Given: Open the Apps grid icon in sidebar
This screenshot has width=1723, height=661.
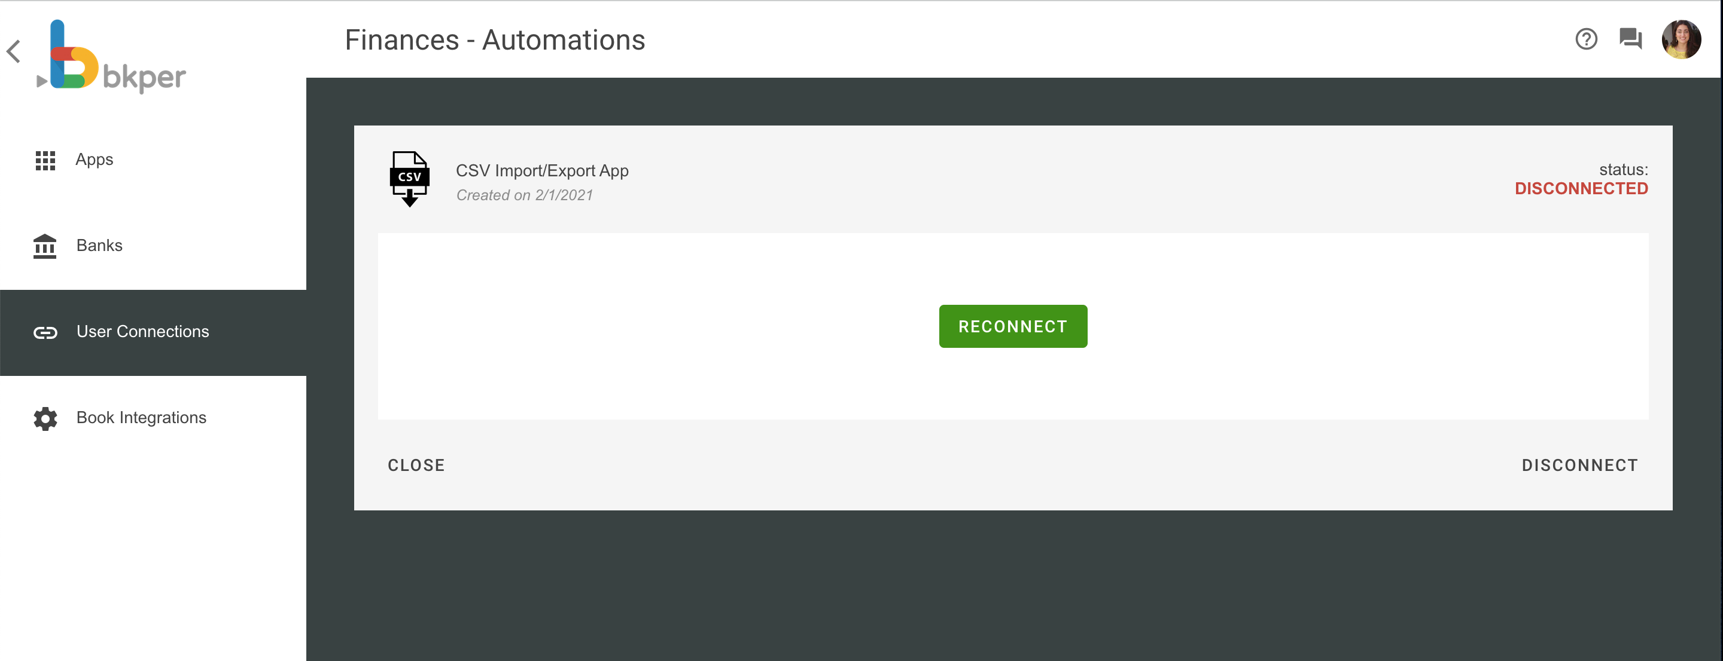Looking at the screenshot, I should (44, 160).
